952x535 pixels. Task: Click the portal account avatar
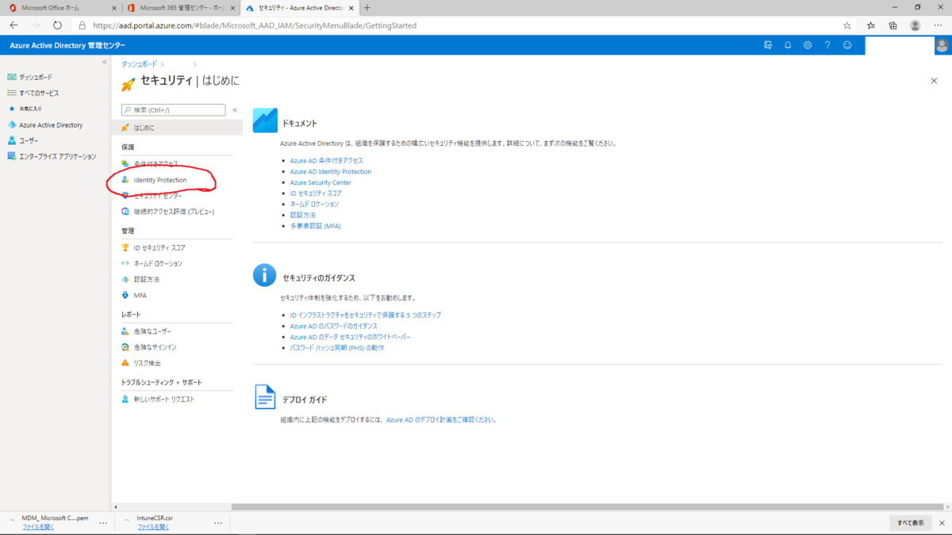point(942,45)
